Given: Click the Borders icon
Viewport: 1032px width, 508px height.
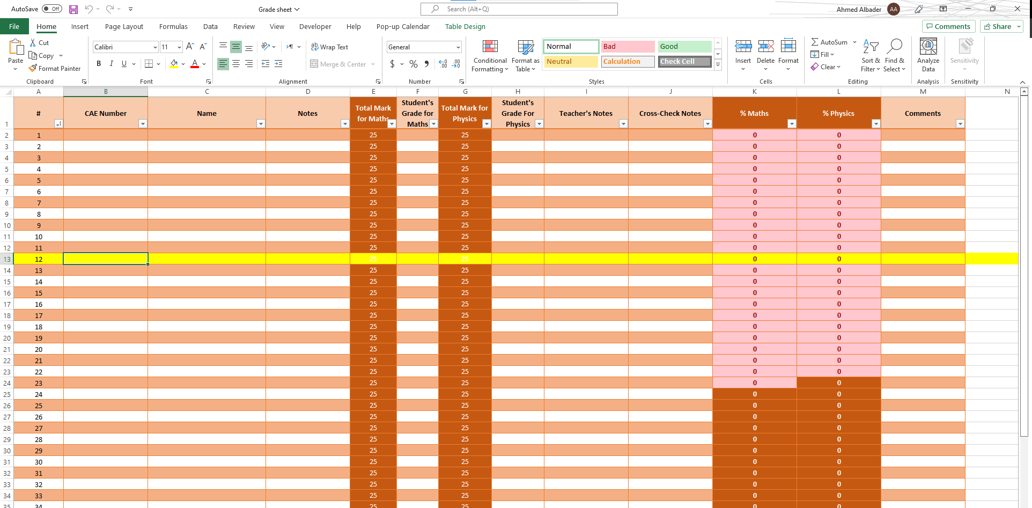Looking at the screenshot, I should 149,64.
